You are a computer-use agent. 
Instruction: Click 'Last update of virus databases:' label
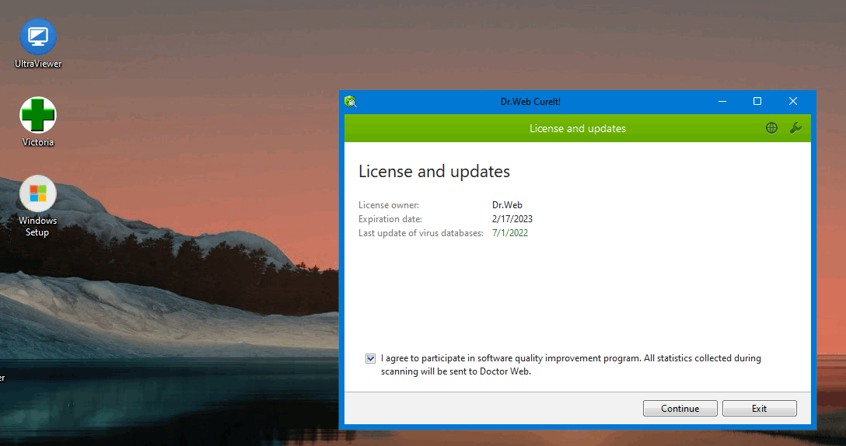pos(421,233)
